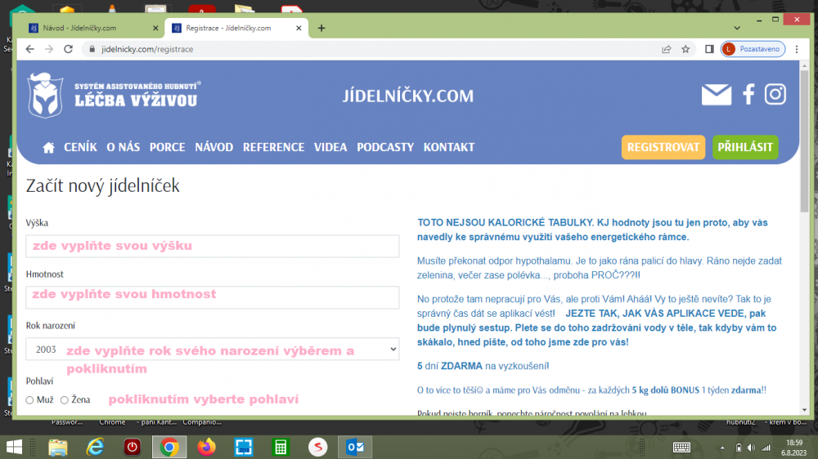This screenshot has width=818, height=459.
Task: Bookmark page with the star icon
Action: (x=686, y=49)
